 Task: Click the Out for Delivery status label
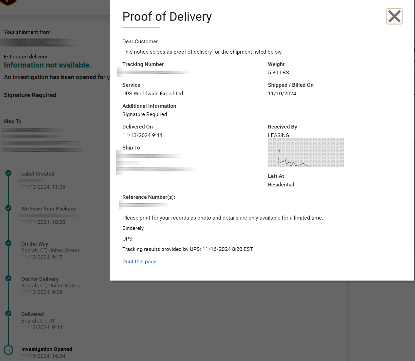tap(40, 279)
